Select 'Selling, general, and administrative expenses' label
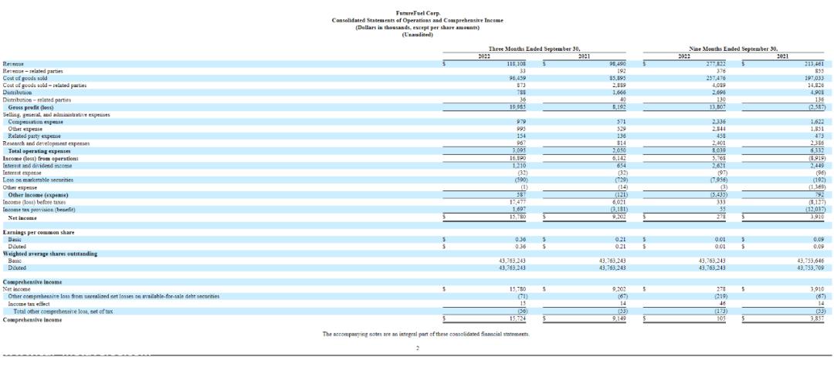This screenshot has width=834, height=374. 56,113
